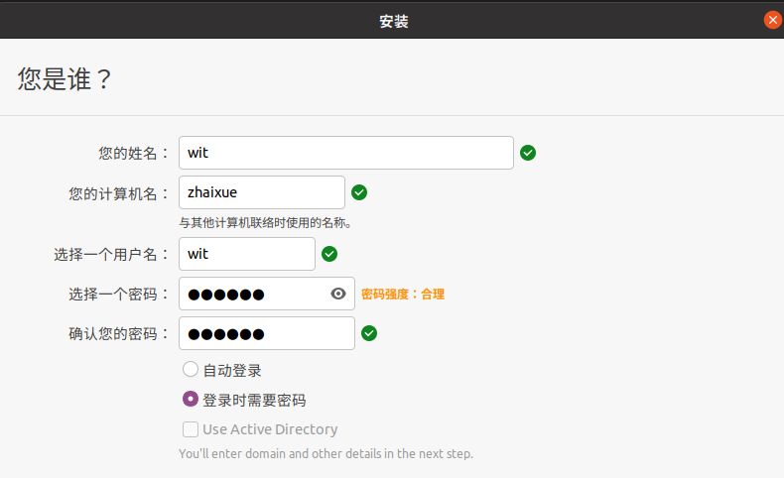Click the 您是谁？ page heading
The width and height of the screenshot is (784, 478).
pos(64,79)
